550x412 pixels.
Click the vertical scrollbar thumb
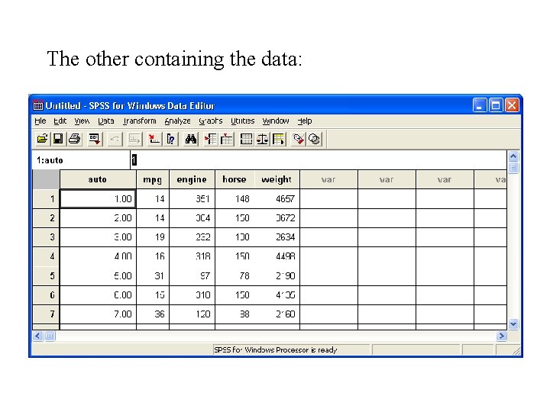(x=513, y=167)
